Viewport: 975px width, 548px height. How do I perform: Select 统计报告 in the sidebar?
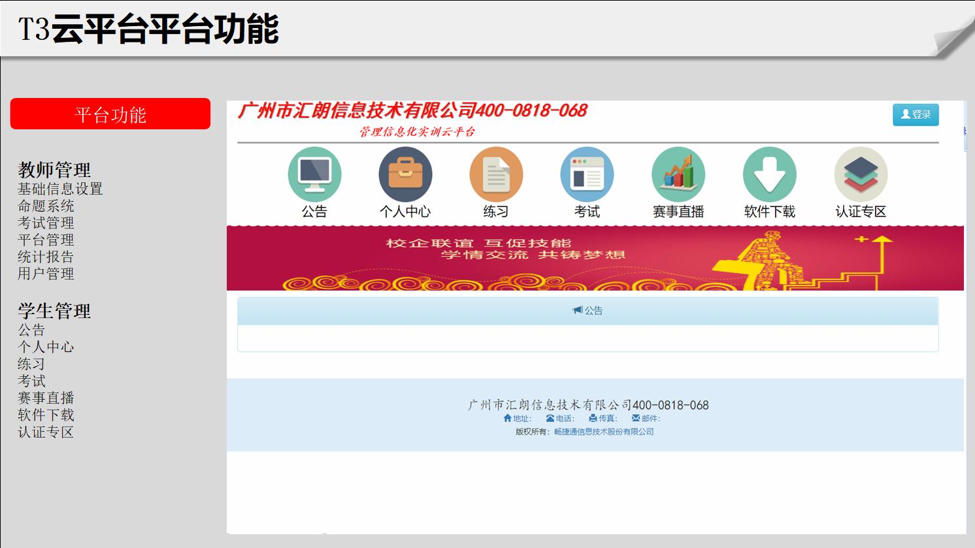pos(45,257)
